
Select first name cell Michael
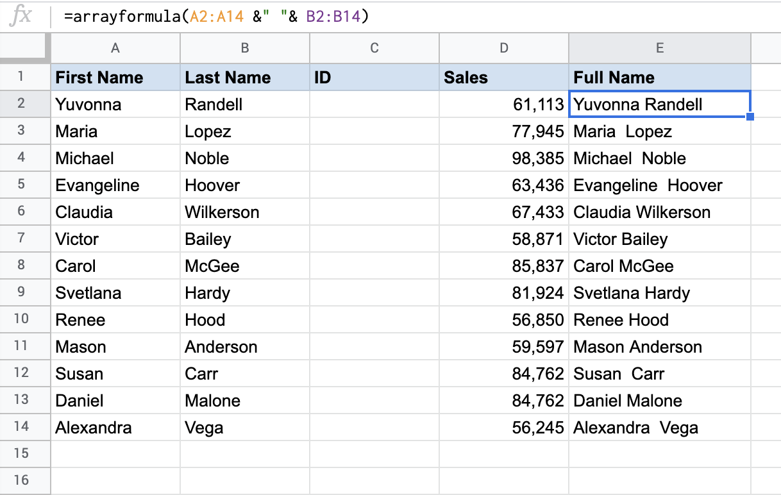click(x=115, y=158)
